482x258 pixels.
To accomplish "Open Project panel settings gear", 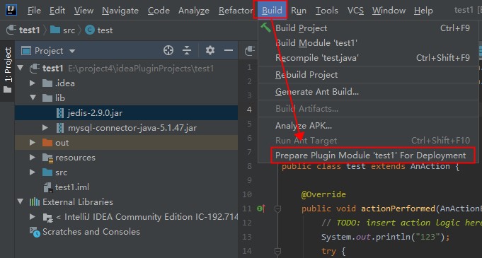I will [x=210, y=50].
